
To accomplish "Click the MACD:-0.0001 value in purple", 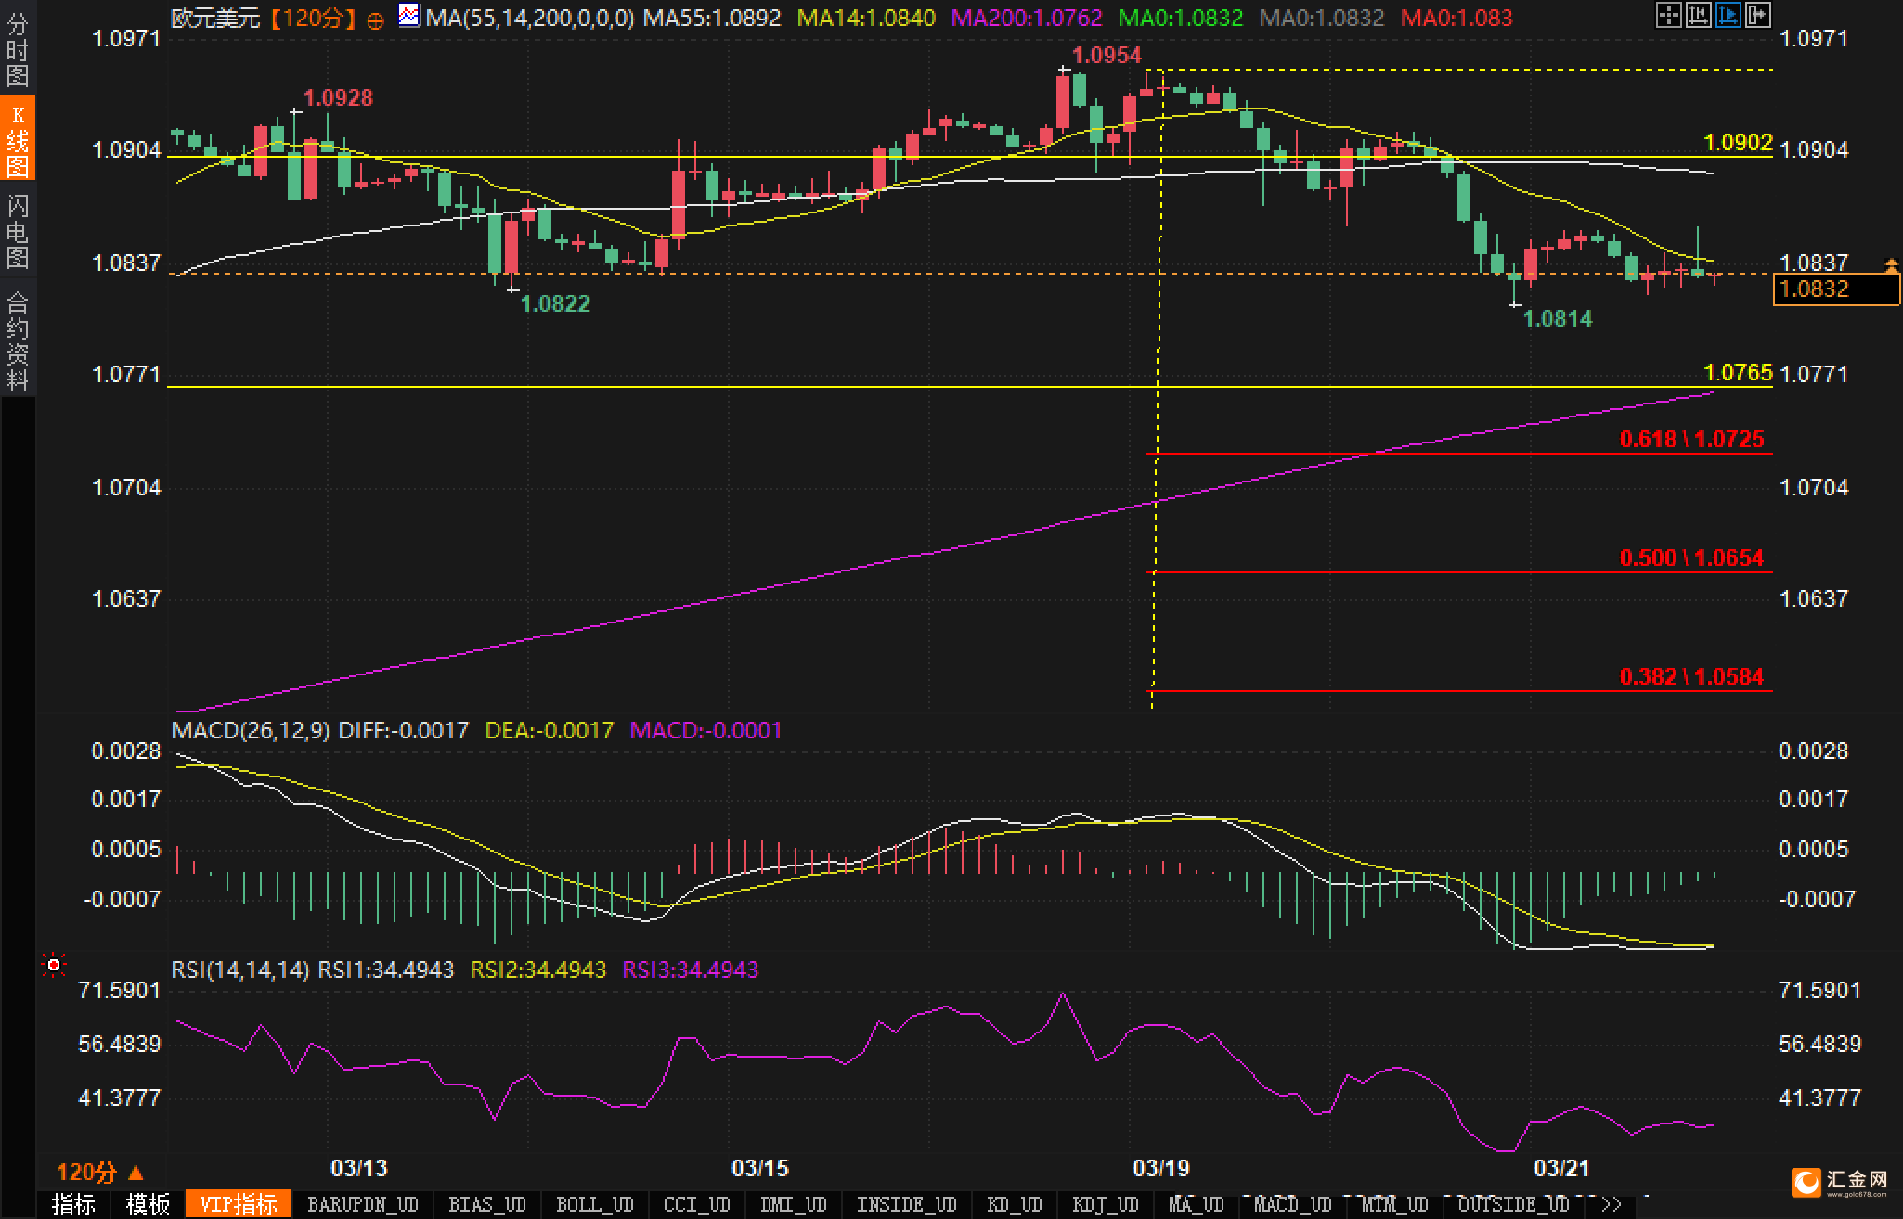I will coord(706,730).
